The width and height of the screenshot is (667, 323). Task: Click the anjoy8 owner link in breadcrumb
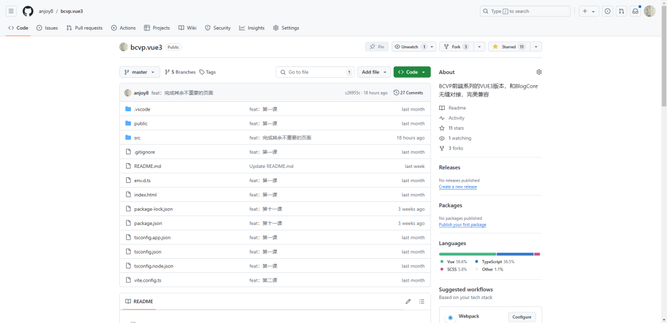[46, 11]
